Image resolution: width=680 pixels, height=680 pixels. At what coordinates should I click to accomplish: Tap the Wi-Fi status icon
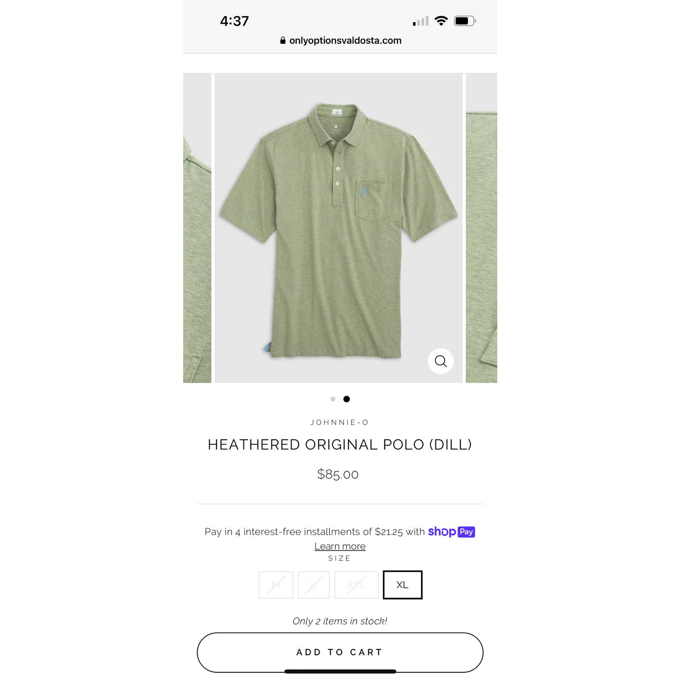pos(442,21)
